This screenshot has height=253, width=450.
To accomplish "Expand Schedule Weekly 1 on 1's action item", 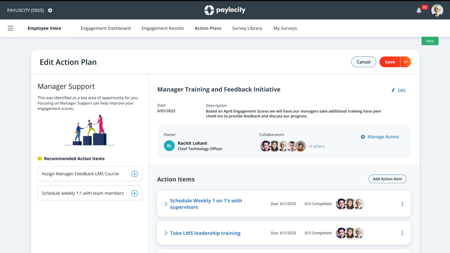I will pos(166,204).
